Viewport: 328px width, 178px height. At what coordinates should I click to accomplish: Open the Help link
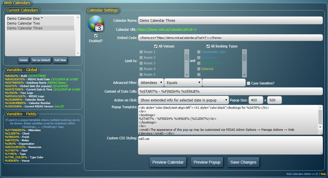tap(323, 174)
